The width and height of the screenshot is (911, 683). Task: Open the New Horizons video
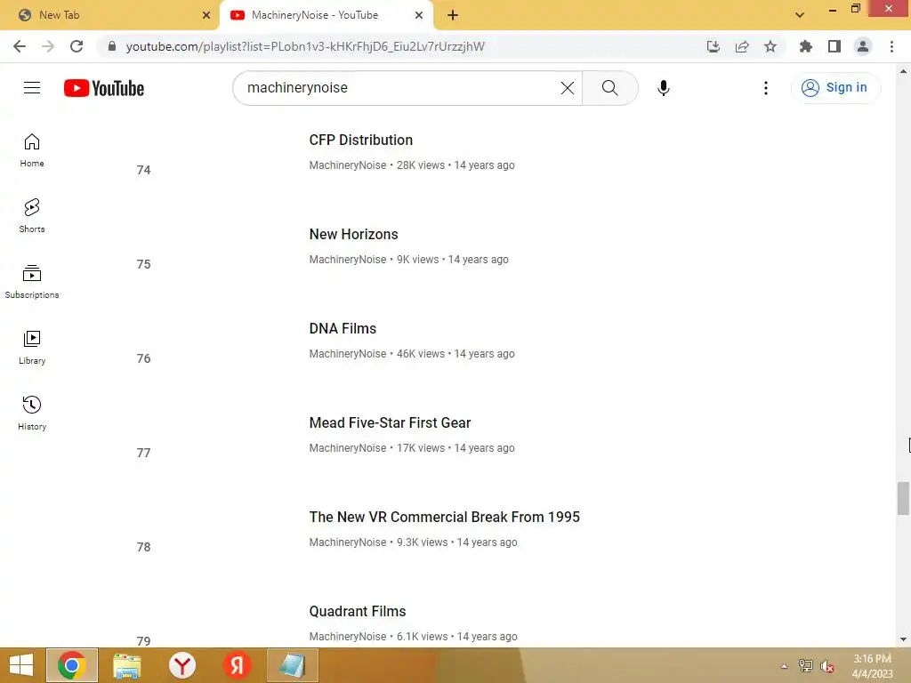click(x=353, y=234)
